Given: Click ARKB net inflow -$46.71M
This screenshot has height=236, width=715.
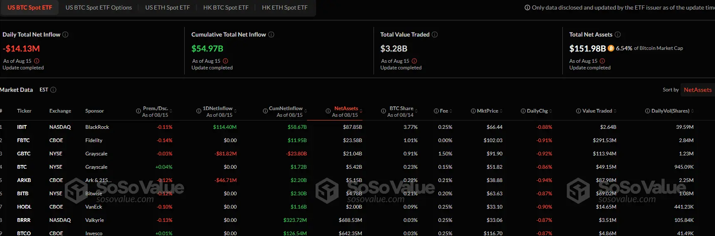Looking at the screenshot, I should pyautogui.click(x=225, y=180).
